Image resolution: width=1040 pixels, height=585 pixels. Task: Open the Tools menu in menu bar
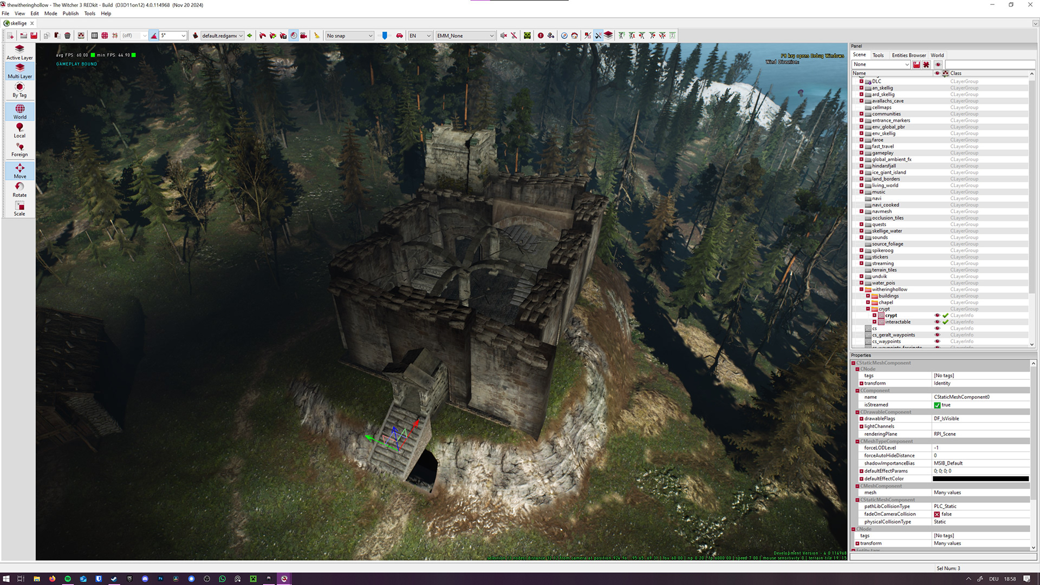[x=89, y=14]
